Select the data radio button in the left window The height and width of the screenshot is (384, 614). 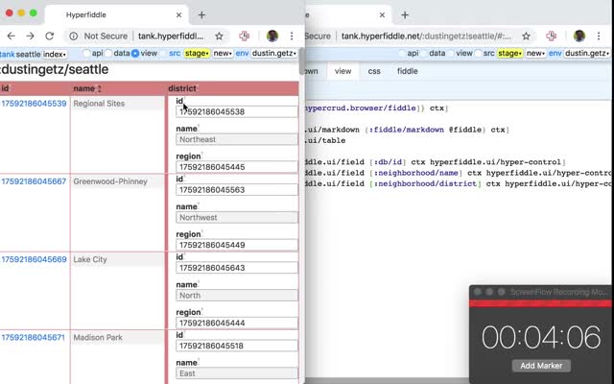pos(110,54)
